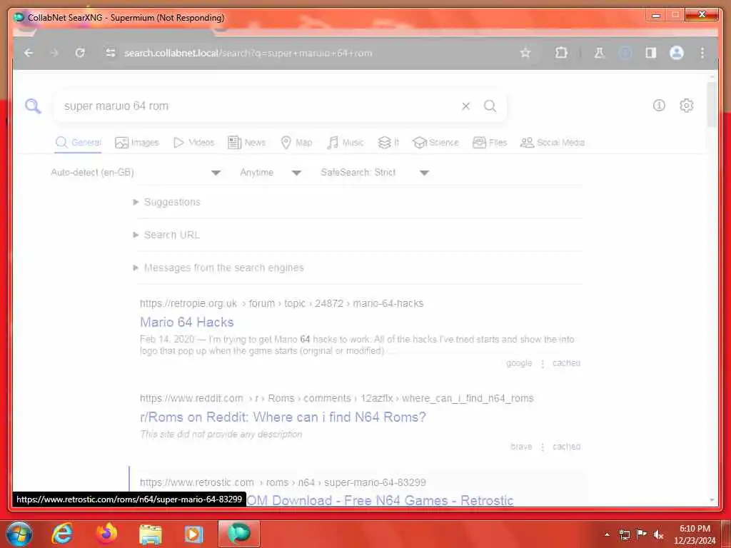Switch to the General search tab
731x548 pixels.
pyautogui.click(x=79, y=143)
